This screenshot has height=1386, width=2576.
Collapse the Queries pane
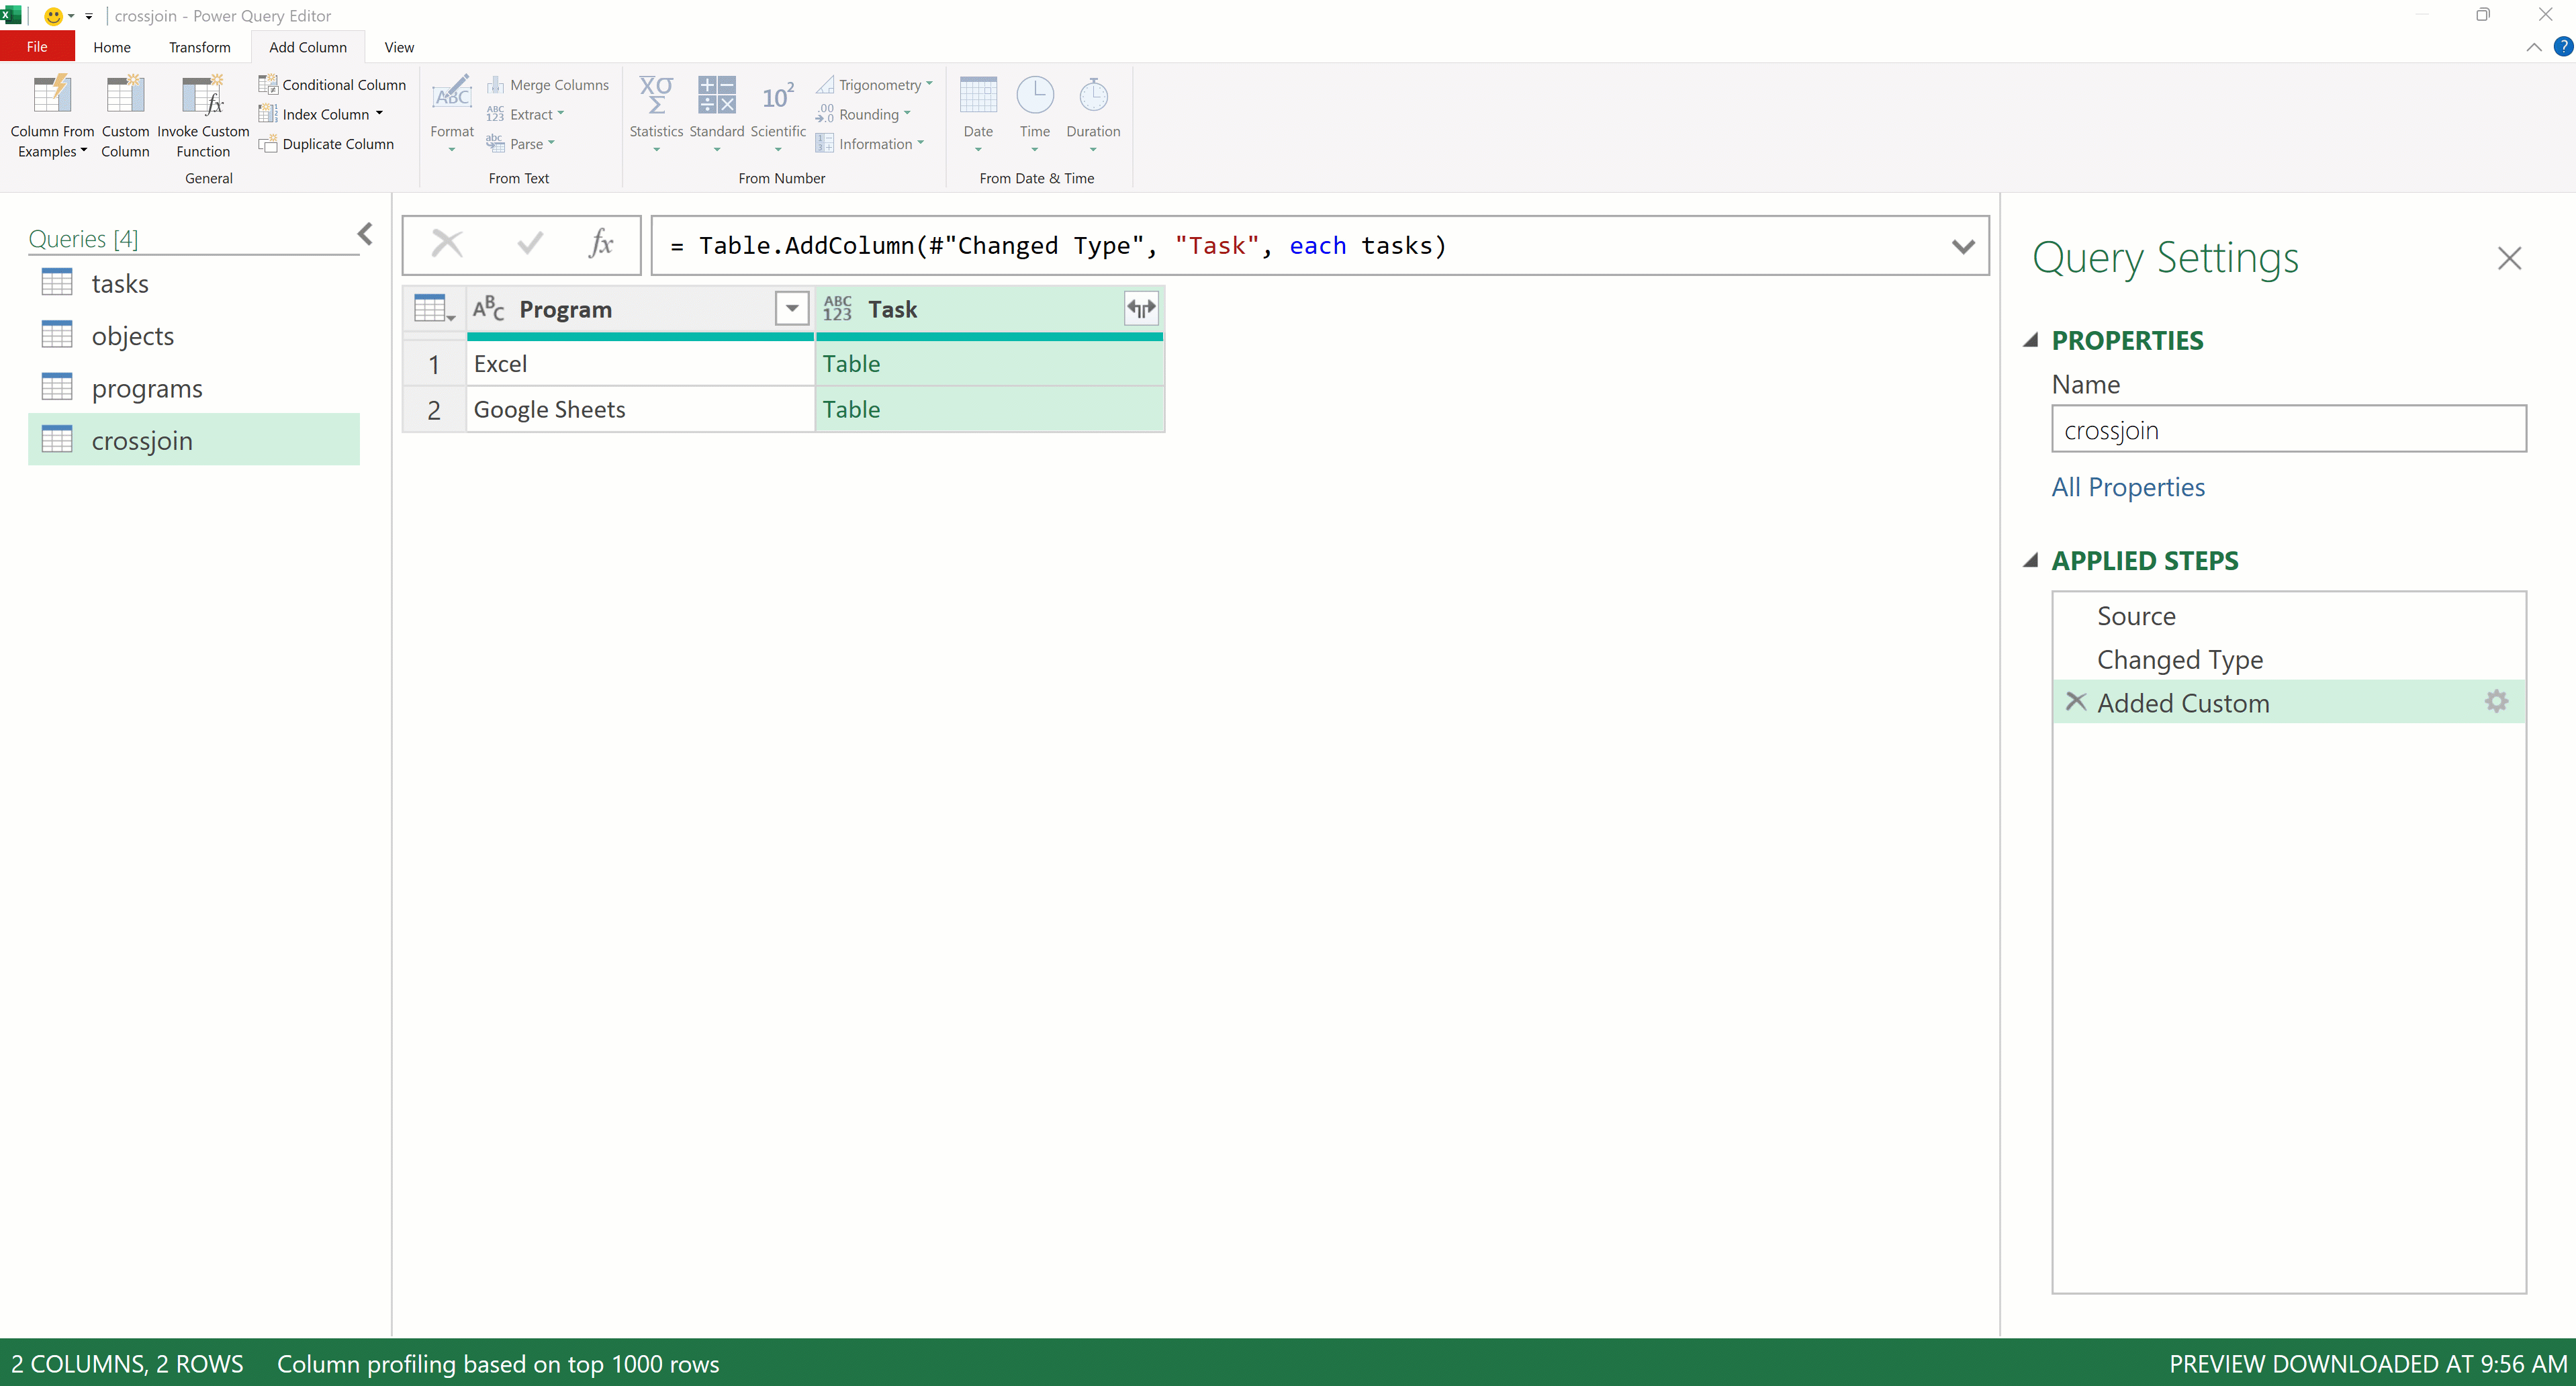pyautogui.click(x=364, y=233)
